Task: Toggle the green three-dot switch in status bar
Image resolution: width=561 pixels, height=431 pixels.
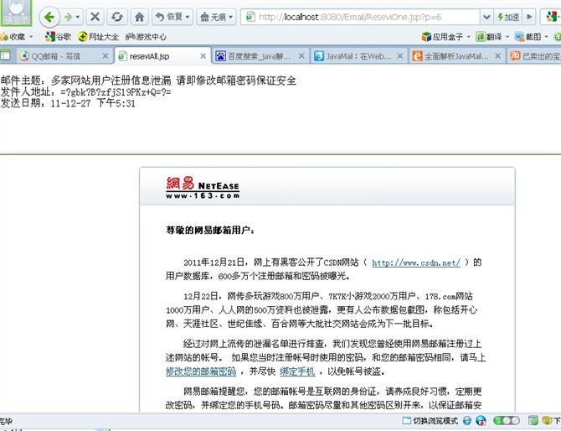Action: coord(507,421)
